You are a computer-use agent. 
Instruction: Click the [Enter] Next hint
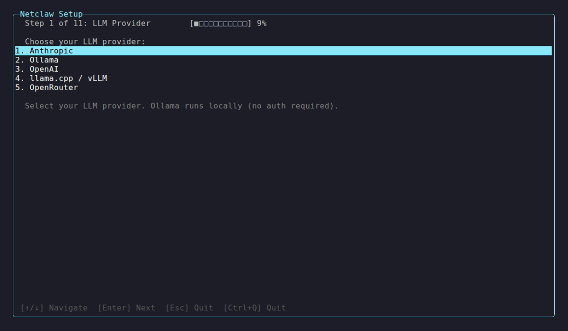[126, 308]
